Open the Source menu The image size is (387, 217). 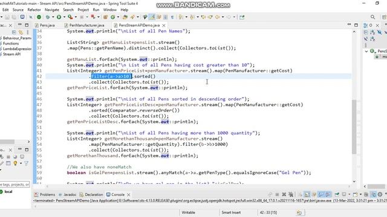coord(18,10)
